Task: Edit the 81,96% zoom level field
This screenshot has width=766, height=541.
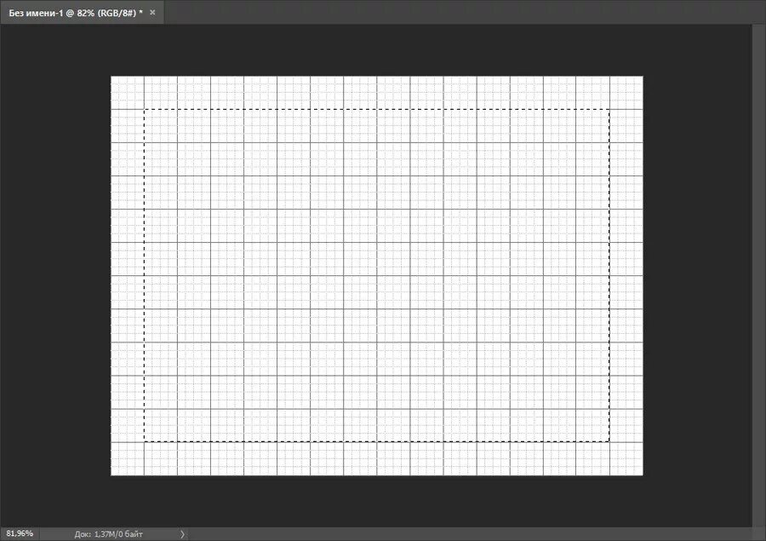Action: coord(20,533)
